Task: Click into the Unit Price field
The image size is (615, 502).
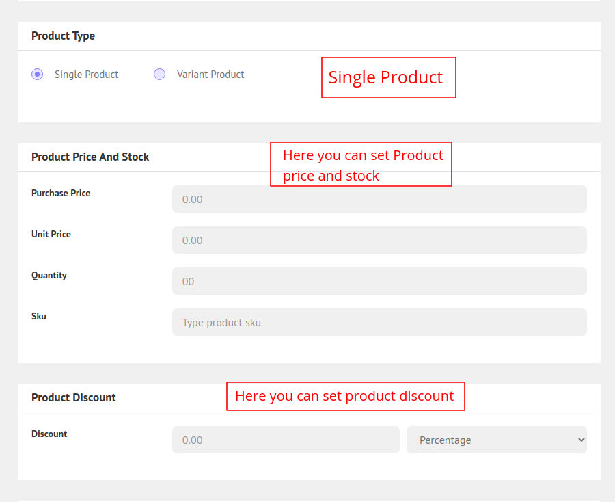Action: [x=379, y=240]
